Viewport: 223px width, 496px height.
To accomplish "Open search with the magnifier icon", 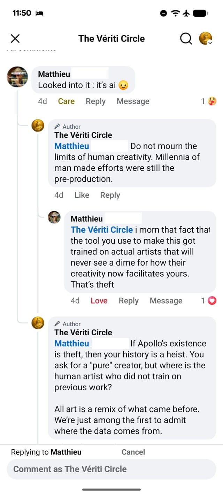I will click(x=186, y=39).
